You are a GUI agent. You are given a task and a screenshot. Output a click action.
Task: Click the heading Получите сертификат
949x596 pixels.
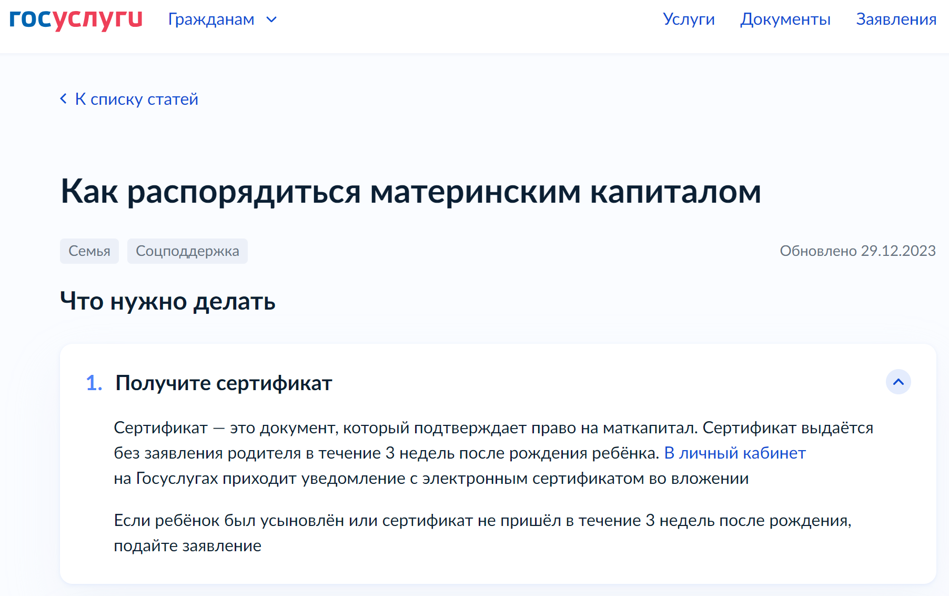224,383
